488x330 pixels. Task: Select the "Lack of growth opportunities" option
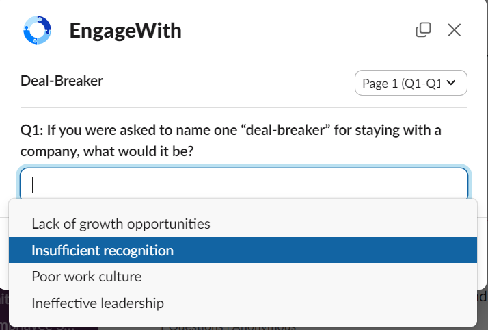pyautogui.click(x=121, y=224)
